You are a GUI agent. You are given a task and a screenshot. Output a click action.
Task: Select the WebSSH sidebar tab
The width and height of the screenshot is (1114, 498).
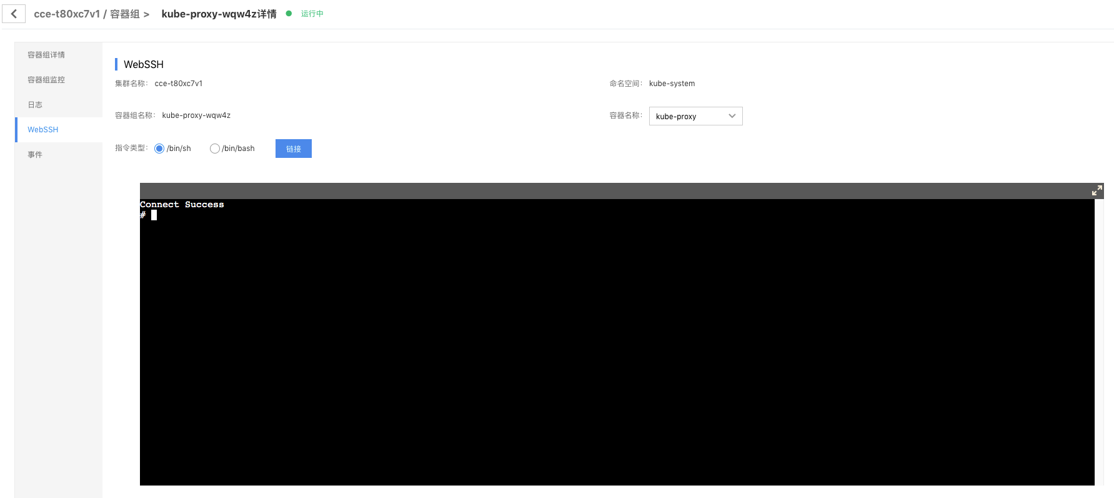click(x=59, y=130)
